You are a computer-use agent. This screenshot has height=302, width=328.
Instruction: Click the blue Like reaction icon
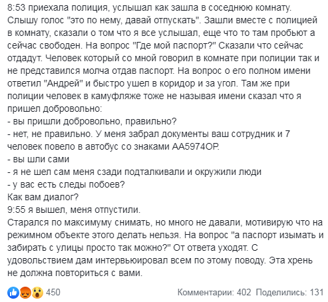(x=13, y=293)
